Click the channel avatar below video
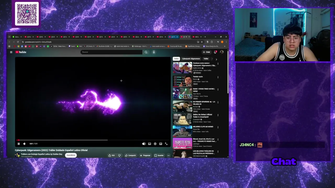This screenshot has width=335, height=188. tap(17, 155)
